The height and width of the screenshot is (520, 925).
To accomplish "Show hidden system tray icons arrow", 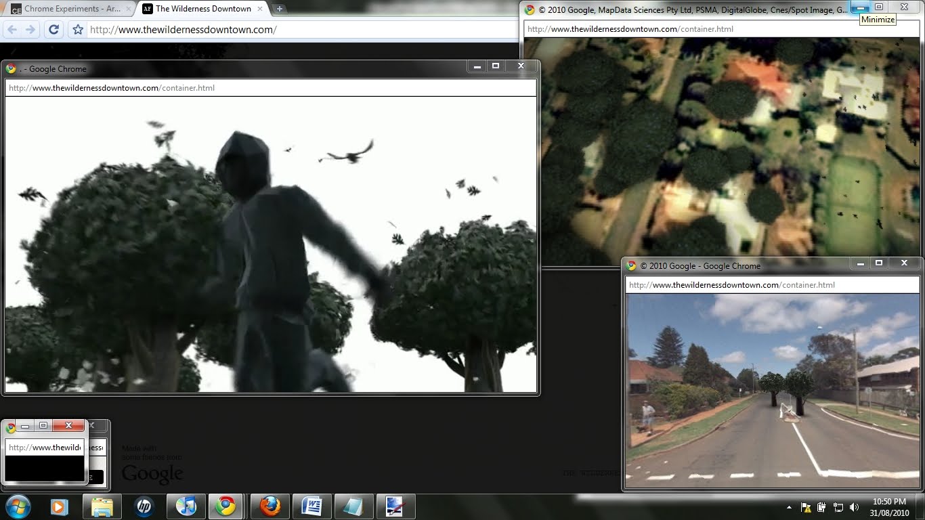I will [789, 507].
